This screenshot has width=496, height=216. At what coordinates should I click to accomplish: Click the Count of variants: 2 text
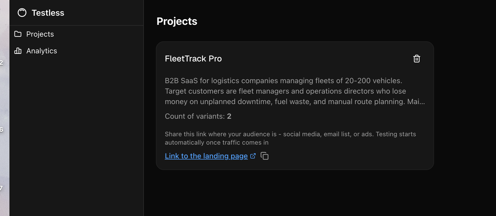pos(198,116)
